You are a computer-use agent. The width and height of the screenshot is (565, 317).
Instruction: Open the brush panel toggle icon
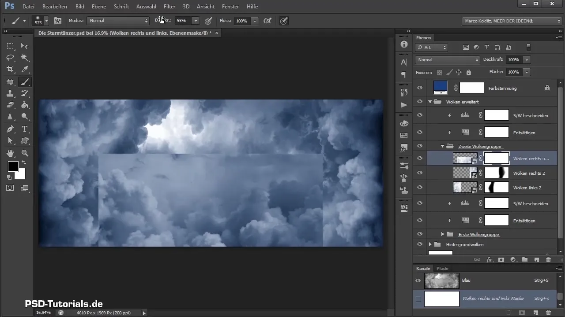(58, 21)
